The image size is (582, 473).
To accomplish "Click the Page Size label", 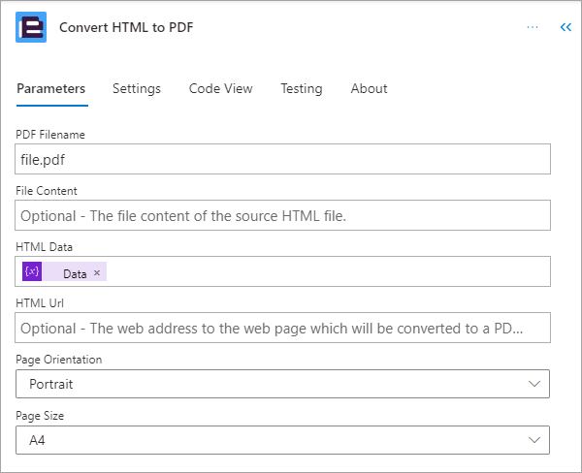I will pos(40,416).
